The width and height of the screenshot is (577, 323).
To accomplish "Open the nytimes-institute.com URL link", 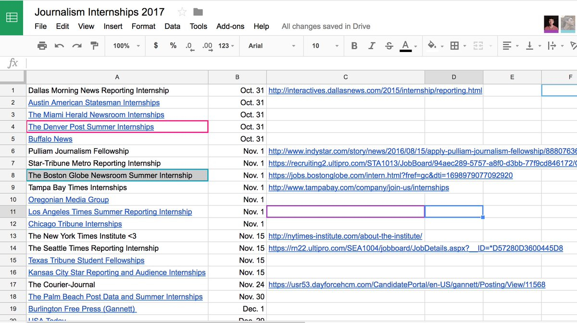I will click(x=345, y=236).
